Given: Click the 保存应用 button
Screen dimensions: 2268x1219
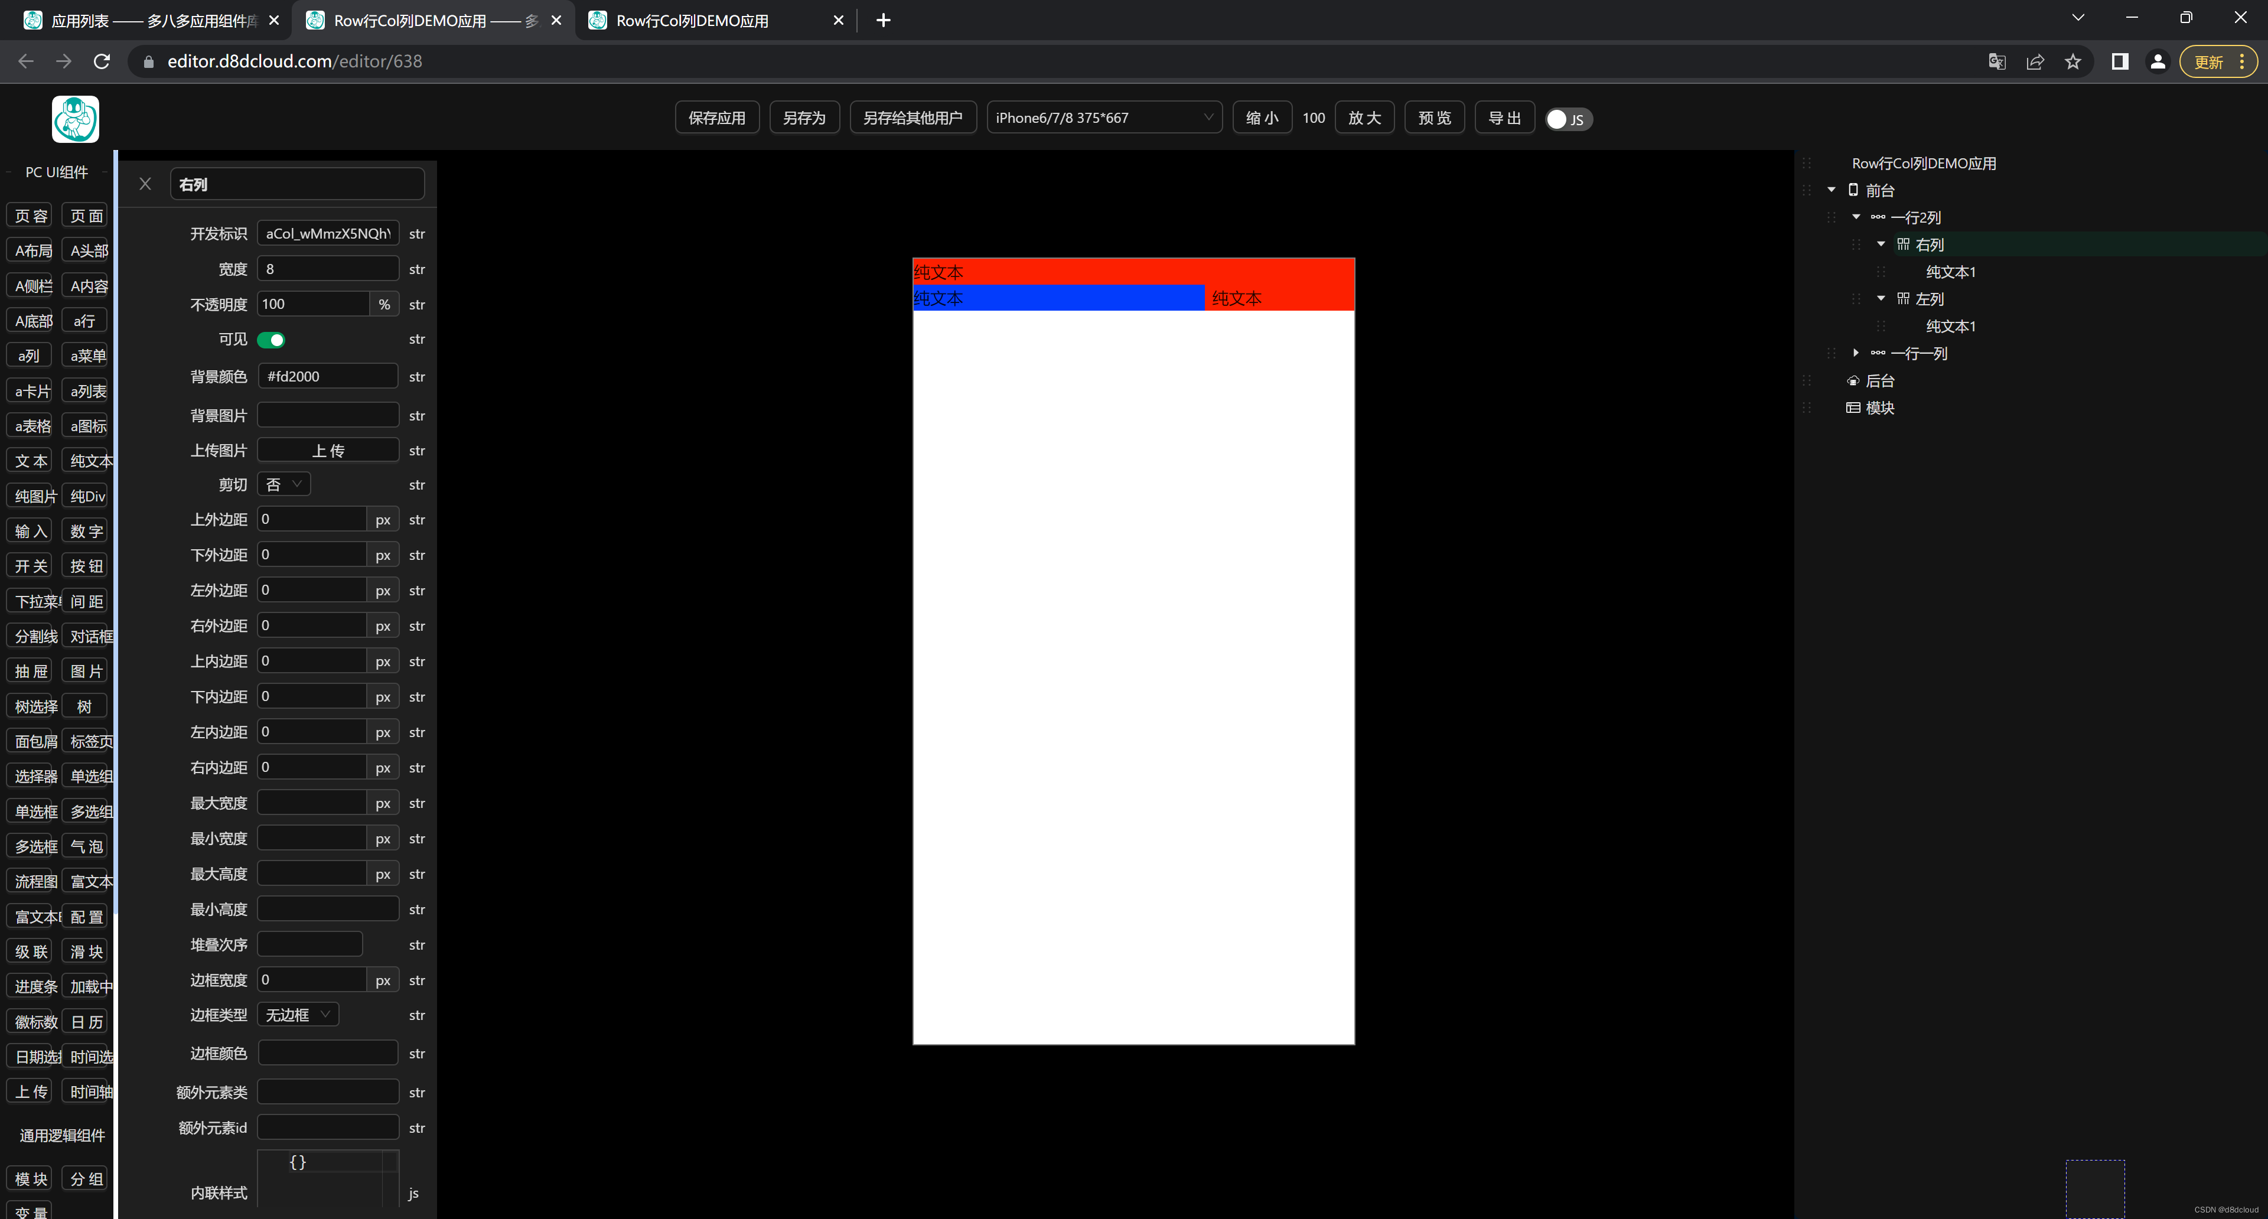Looking at the screenshot, I should [716, 118].
